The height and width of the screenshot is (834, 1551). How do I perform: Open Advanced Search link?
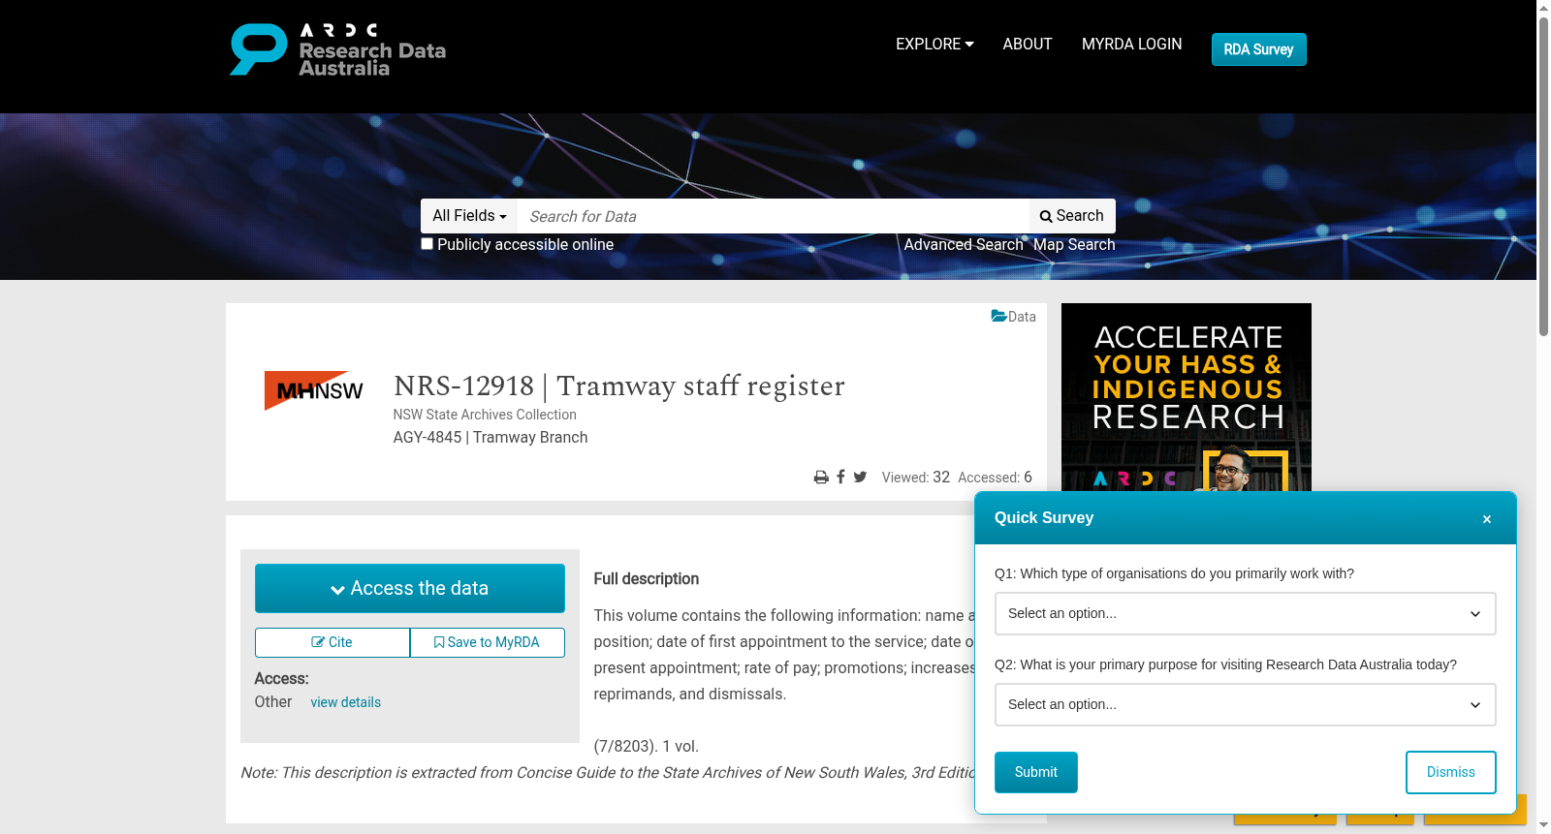coord(964,245)
